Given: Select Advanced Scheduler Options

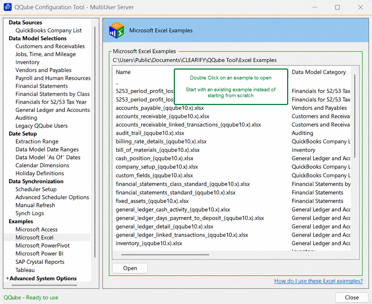Looking at the screenshot, I should coord(52,197).
